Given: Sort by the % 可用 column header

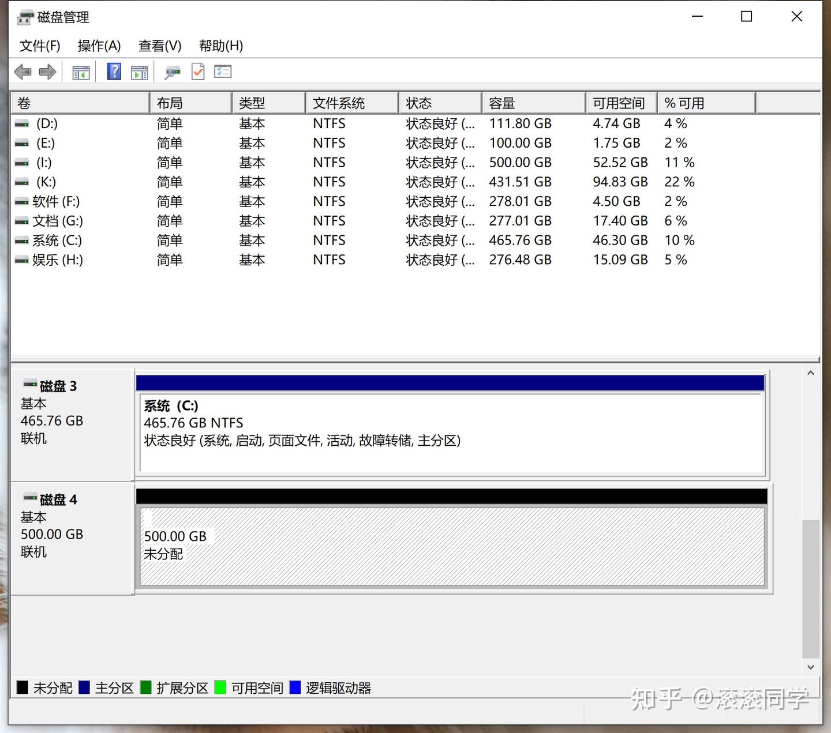Looking at the screenshot, I should pyautogui.click(x=707, y=103).
